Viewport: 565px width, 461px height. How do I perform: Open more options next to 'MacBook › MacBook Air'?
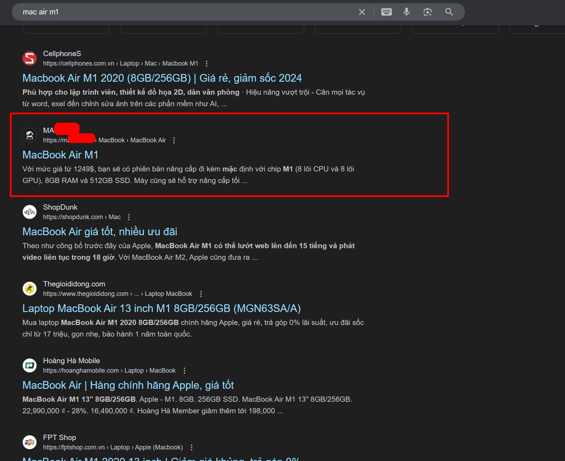174,140
